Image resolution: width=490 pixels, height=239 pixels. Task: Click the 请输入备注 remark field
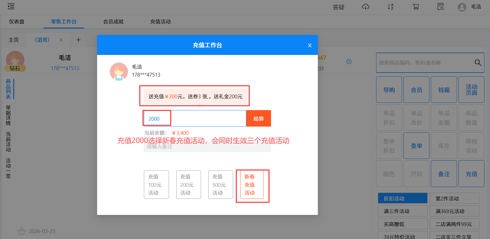click(x=207, y=147)
